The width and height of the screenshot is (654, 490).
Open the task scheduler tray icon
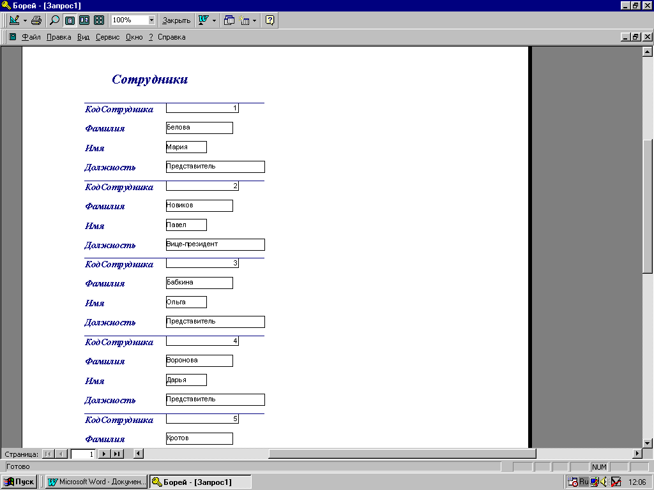[573, 482]
